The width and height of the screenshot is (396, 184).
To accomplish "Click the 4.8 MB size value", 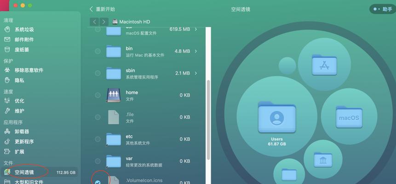I will [182, 52].
